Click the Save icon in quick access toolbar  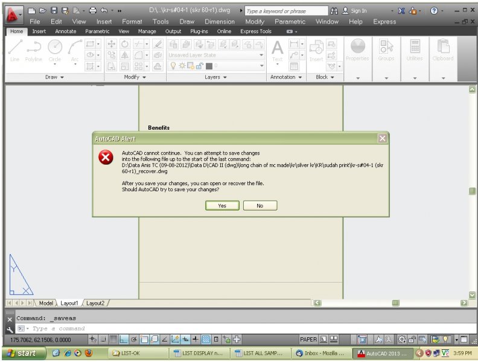click(x=54, y=11)
